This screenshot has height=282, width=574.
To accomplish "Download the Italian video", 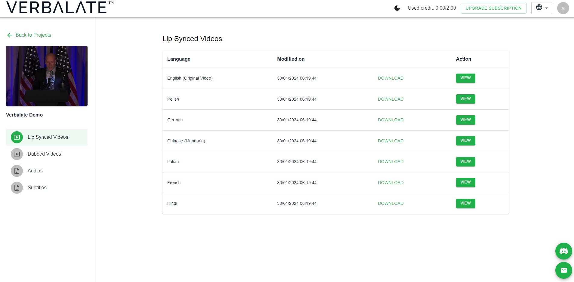I will click(x=390, y=162).
